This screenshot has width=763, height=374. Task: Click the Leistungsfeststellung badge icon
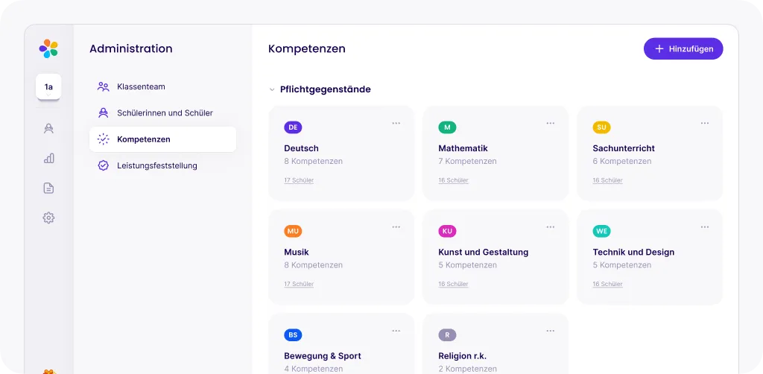pyautogui.click(x=103, y=165)
